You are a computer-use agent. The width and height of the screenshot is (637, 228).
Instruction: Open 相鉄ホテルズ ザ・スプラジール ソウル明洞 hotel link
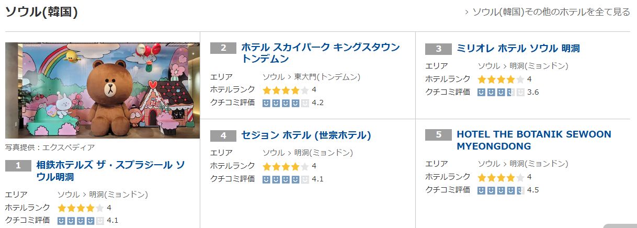(x=110, y=171)
